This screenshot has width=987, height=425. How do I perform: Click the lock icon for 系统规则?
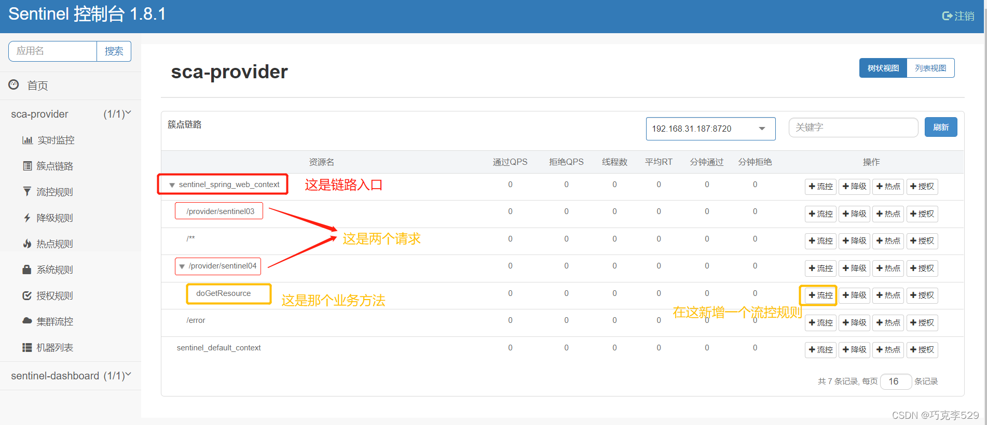(27, 270)
